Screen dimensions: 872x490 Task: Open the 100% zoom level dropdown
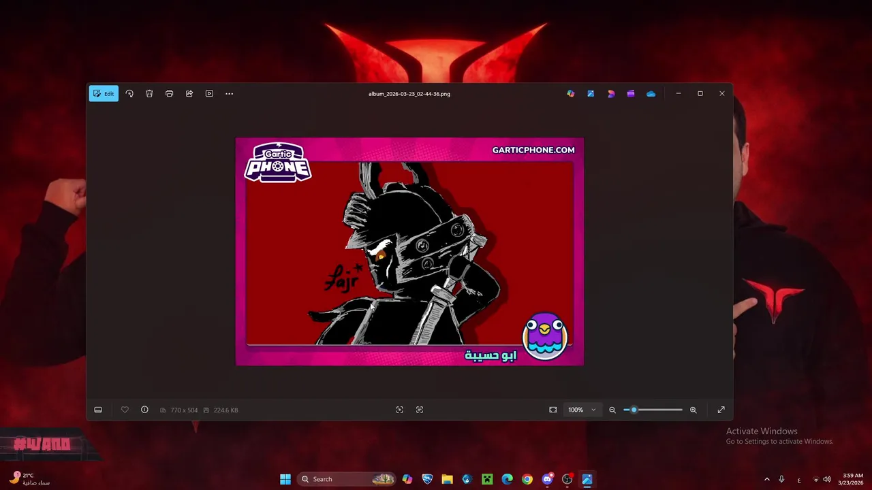582,410
